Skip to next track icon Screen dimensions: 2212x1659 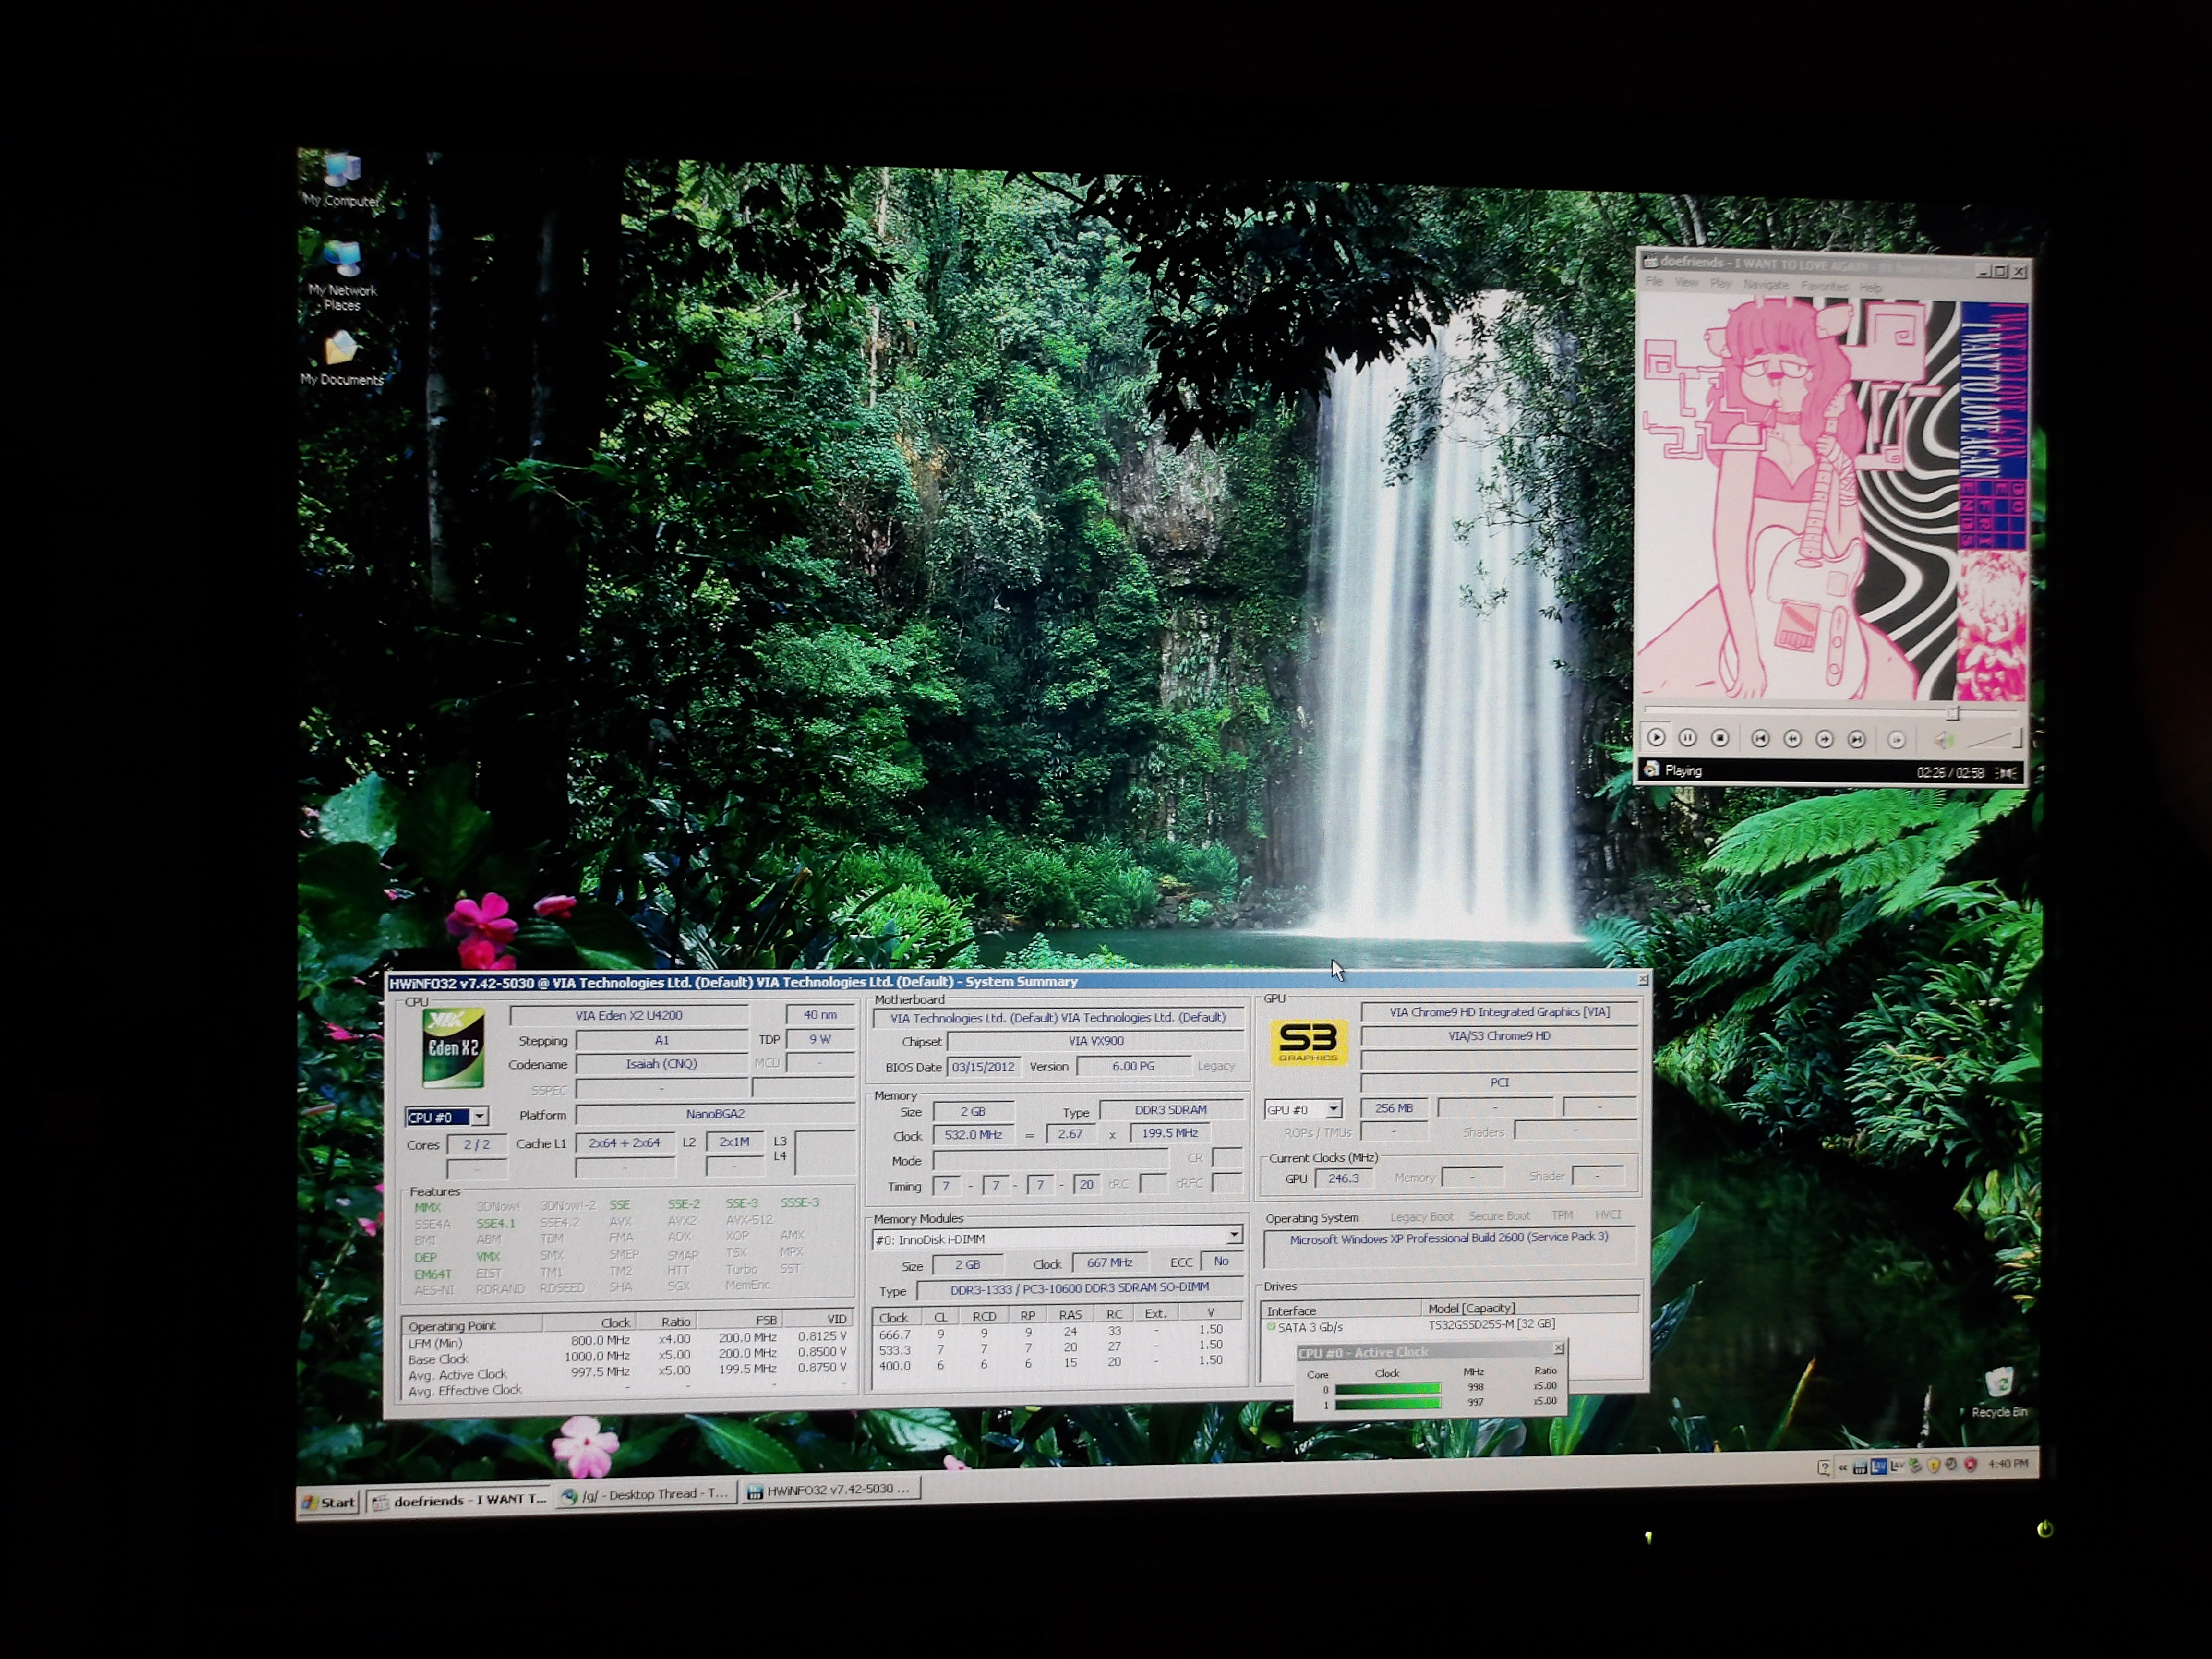coord(1856,739)
